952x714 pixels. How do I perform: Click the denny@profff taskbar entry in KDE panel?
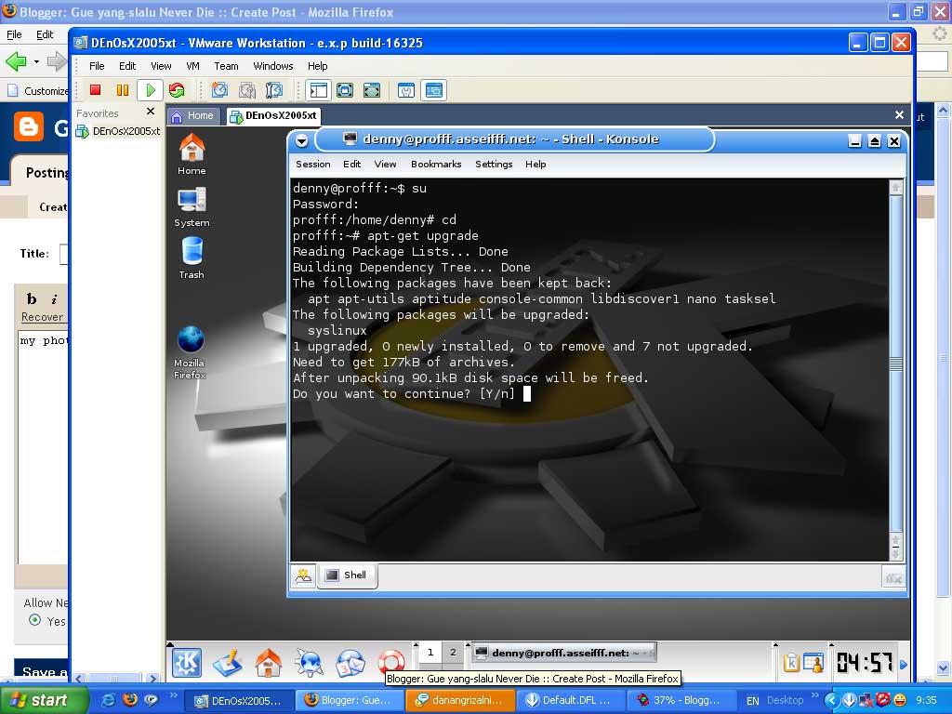click(x=564, y=653)
